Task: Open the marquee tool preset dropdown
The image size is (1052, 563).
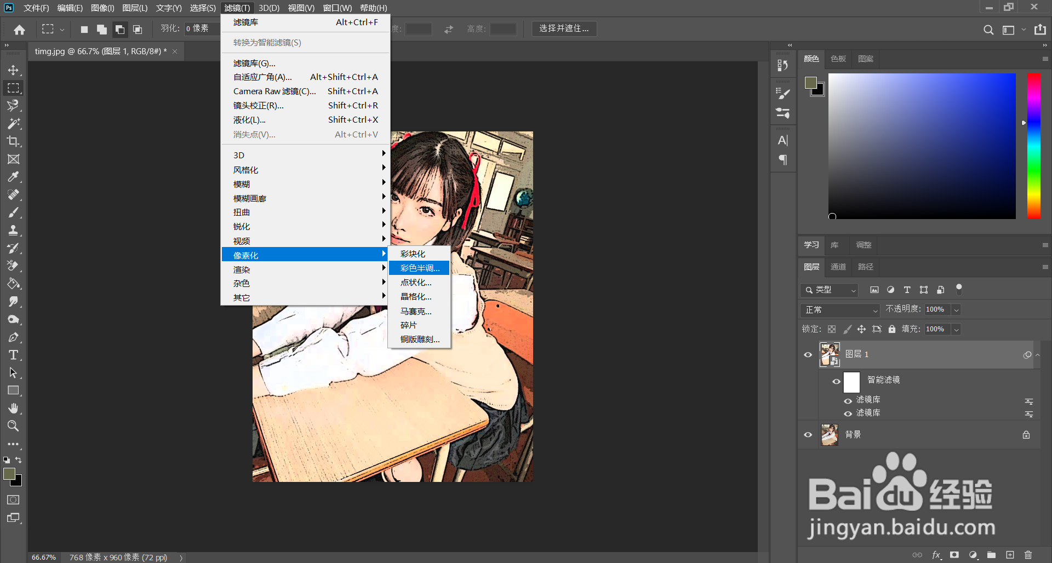Action: pos(62,30)
